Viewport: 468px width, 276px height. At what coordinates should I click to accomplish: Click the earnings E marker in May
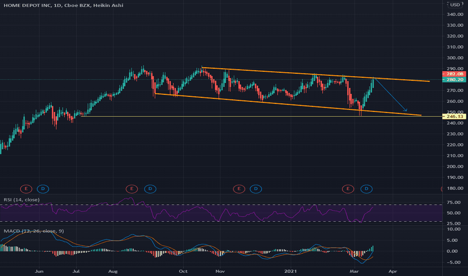pos(26,189)
